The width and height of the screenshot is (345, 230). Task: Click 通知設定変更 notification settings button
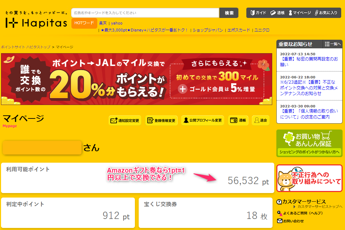coord(125,120)
